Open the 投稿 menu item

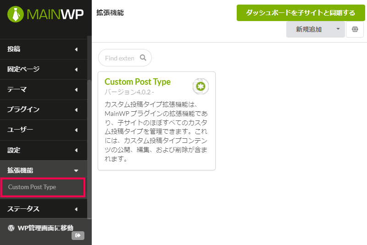coord(44,49)
